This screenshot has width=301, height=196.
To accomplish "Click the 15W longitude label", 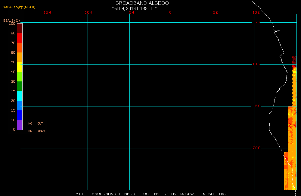I will [x=47, y=12].
